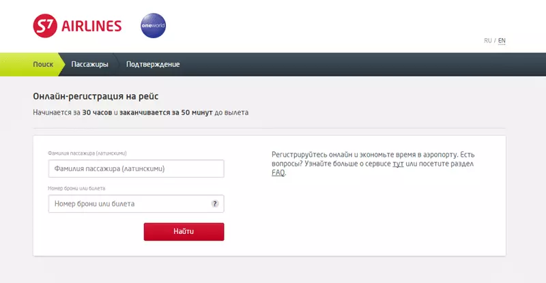Click the bold заканчивается за 50 минут text

coord(166,113)
